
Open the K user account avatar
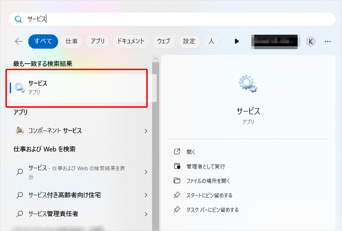pos(310,41)
